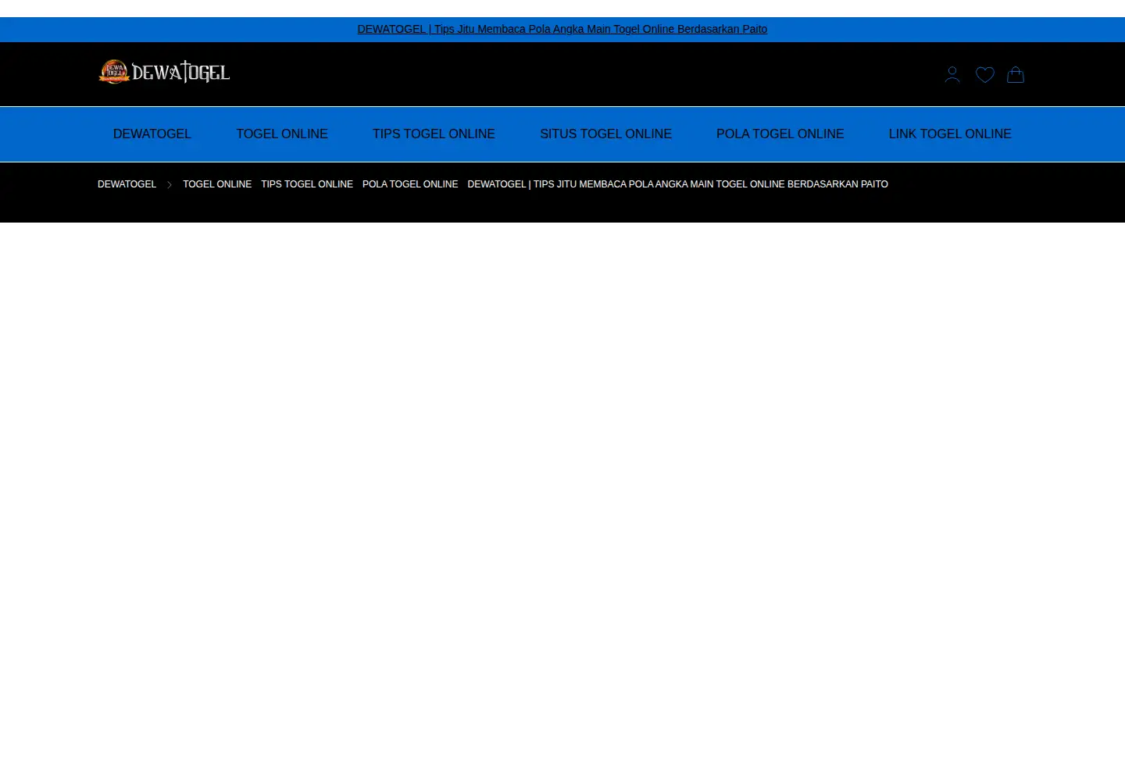Open the SITUS TOGEL ONLINE menu item
1125x781 pixels.
tap(605, 134)
